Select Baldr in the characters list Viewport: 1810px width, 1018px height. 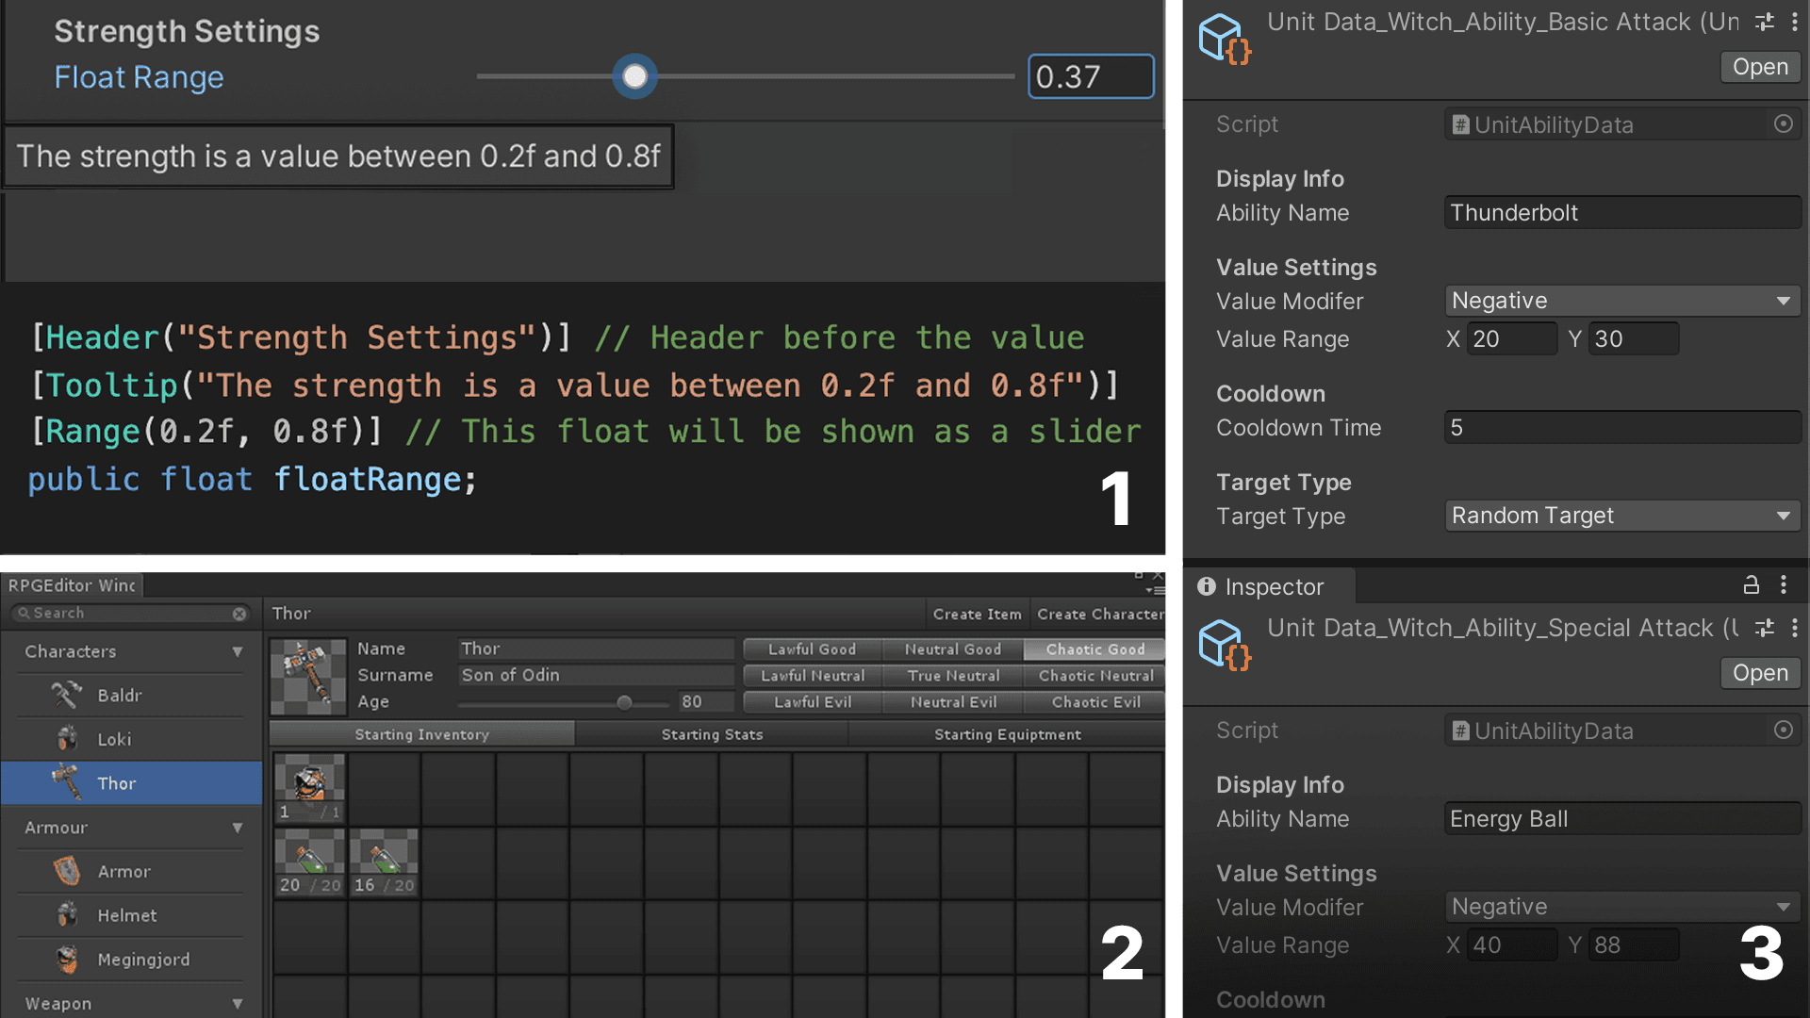[x=131, y=696]
